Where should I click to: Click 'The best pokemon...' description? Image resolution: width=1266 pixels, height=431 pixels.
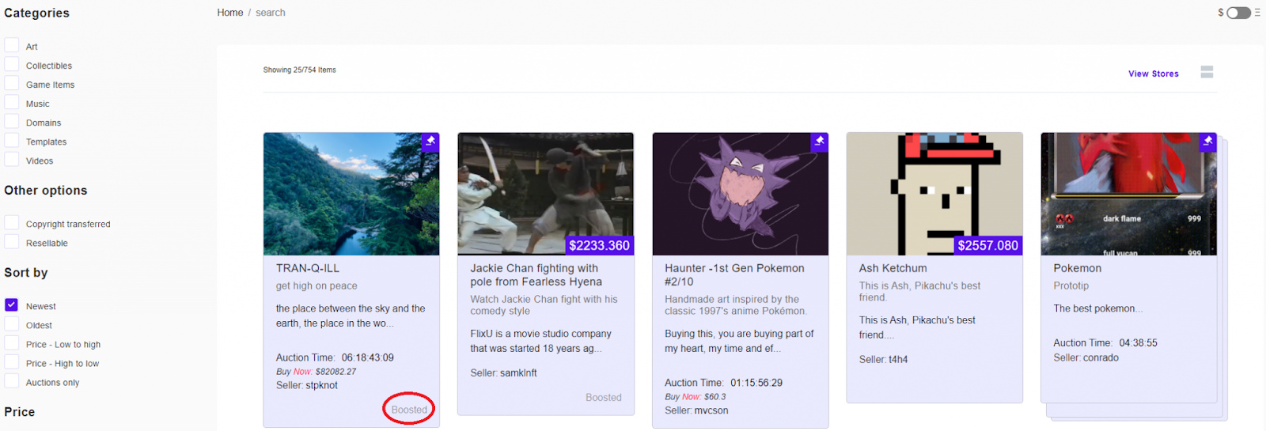coord(1098,308)
